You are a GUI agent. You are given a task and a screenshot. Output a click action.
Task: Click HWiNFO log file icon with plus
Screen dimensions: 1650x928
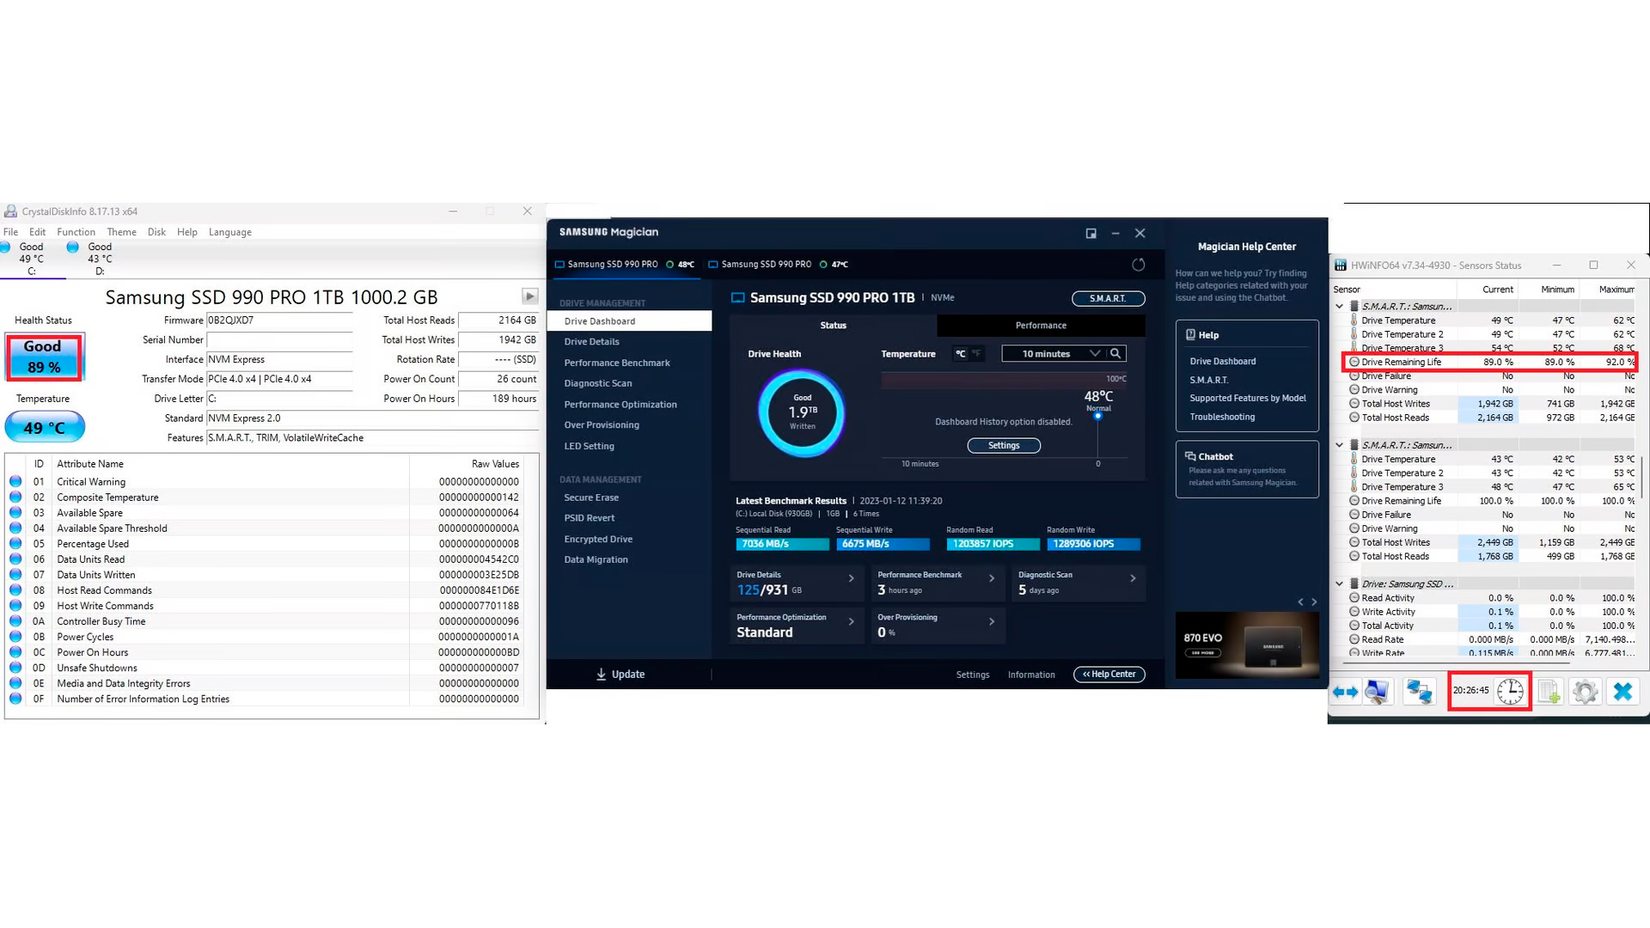tap(1549, 692)
